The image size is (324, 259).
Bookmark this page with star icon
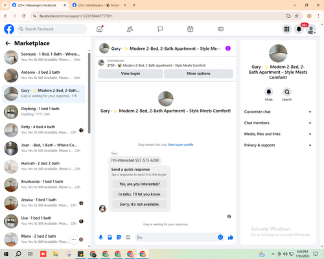(297, 16)
